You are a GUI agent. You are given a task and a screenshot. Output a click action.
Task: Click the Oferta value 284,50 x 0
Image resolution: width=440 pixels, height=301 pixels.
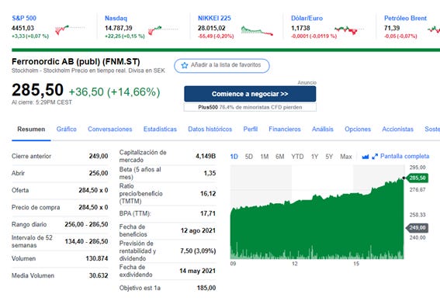(x=93, y=191)
